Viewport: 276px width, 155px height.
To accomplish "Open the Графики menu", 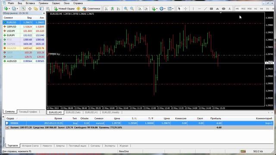I will 44,3.
